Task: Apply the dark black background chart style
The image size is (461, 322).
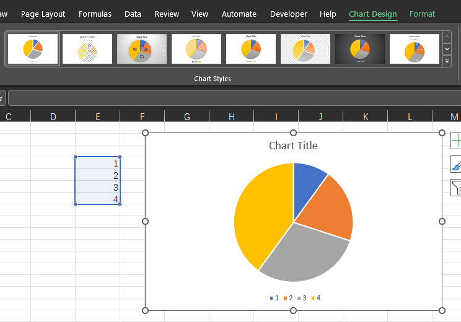Action: pos(360,49)
